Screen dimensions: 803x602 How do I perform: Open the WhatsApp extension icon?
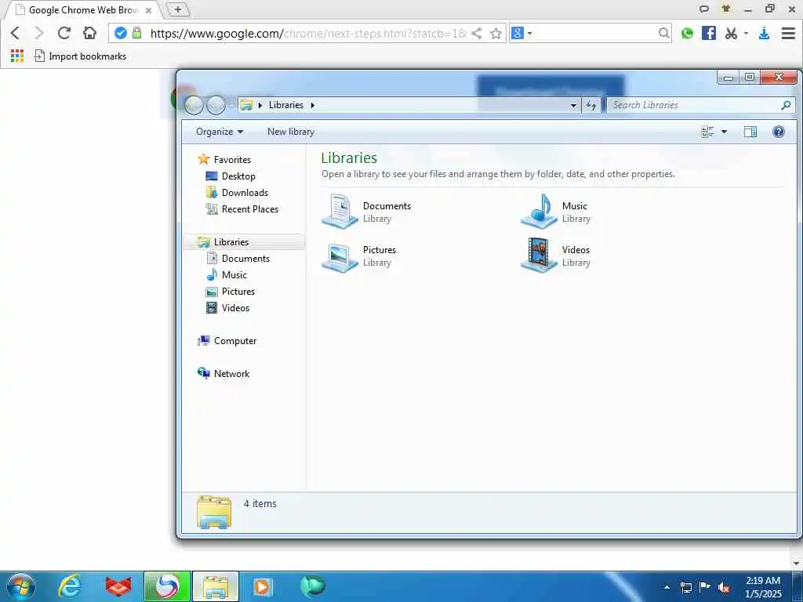[x=687, y=33]
